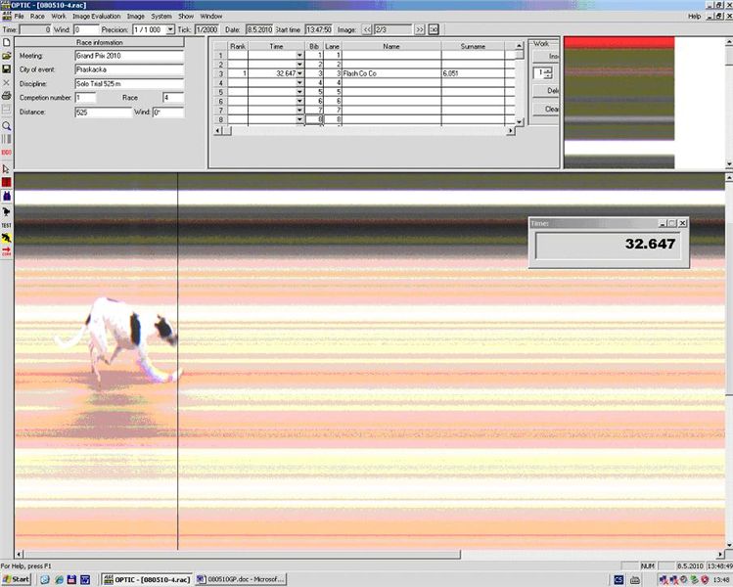
Task: Expand Time dropdown in row 6
Action: (x=299, y=101)
